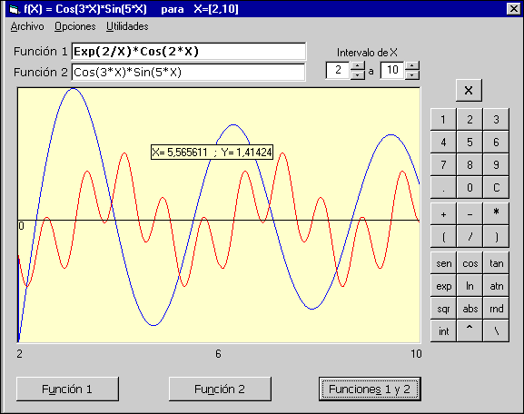
Task: Click the X variable keypad button
Action: pos(469,90)
